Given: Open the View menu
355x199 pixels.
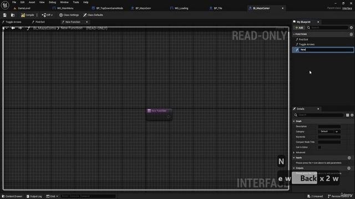Looking at the screenshot, I should [42, 2].
